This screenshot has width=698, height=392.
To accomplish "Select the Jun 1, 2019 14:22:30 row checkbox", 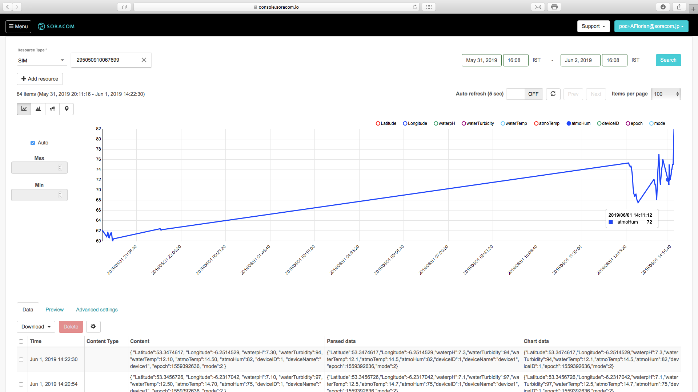I will click(x=21, y=359).
